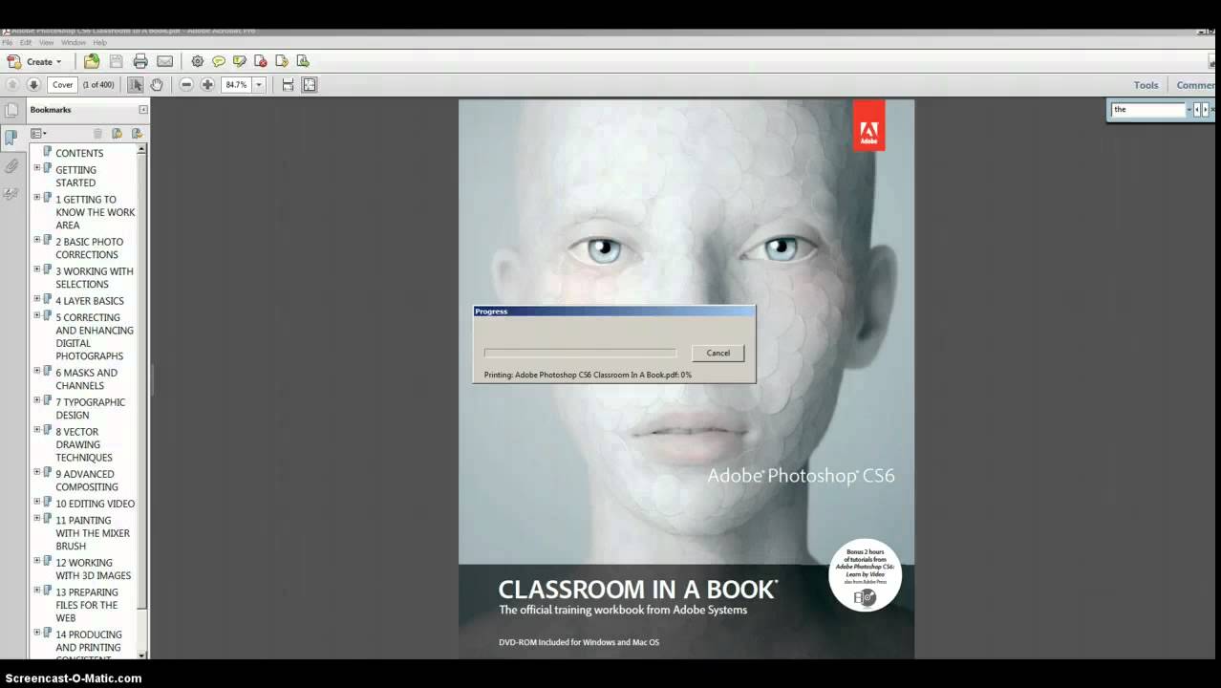Viewport: 1221px width, 688px height.
Task: Go to next page arrow
Action: (x=32, y=85)
